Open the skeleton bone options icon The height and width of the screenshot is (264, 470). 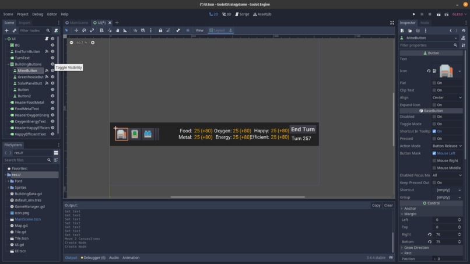(178, 30)
